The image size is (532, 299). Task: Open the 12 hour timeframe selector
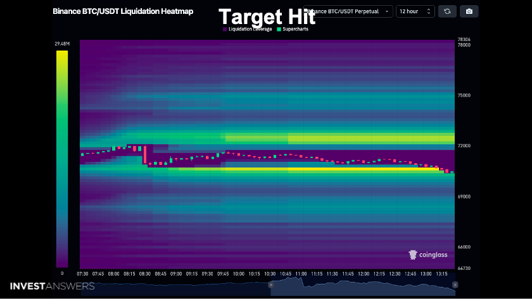coord(415,11)
